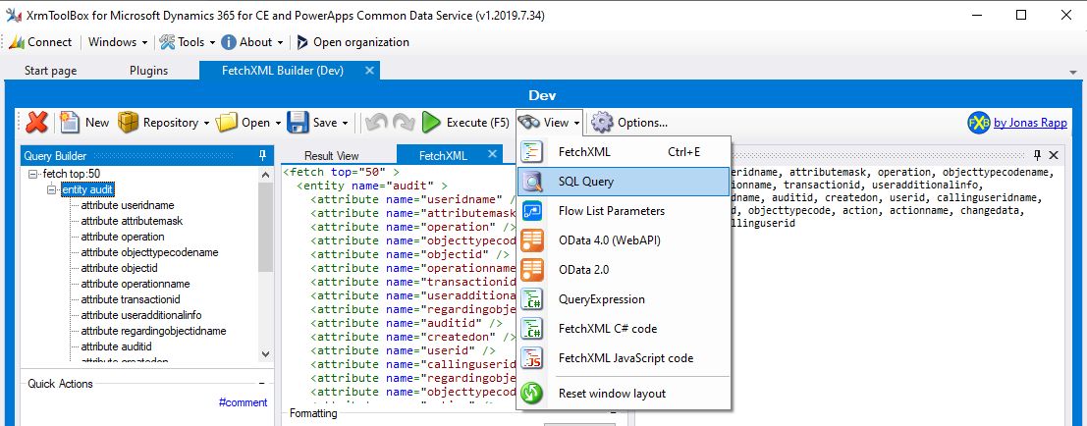Screen dimensions: 1087x426
Task: Collapse the entity audit tree node
Action: click(52, 189)
